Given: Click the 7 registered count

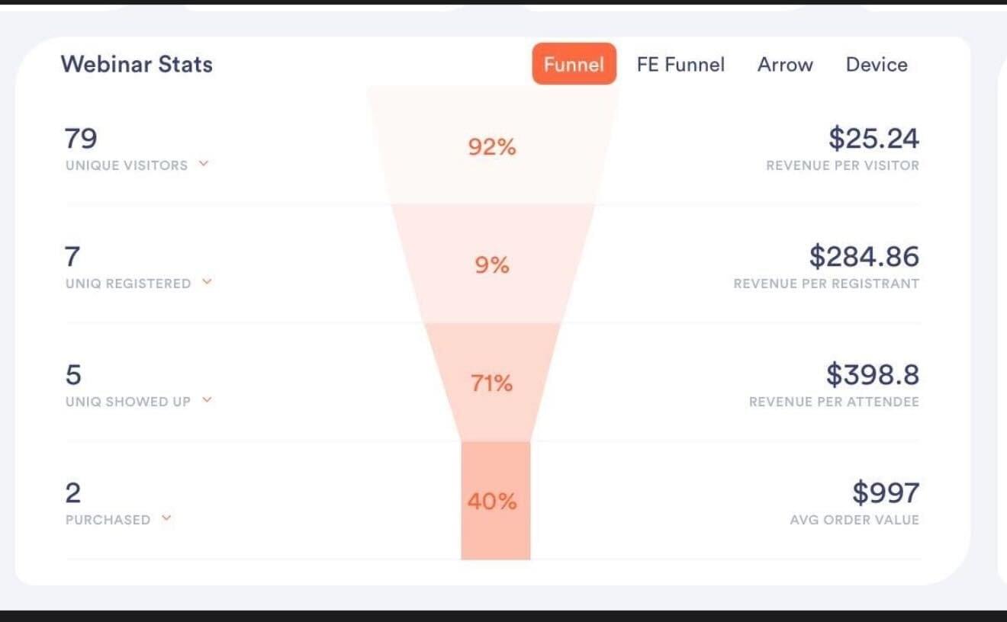Looking at the screenshot, I should [x=72, y=257].
